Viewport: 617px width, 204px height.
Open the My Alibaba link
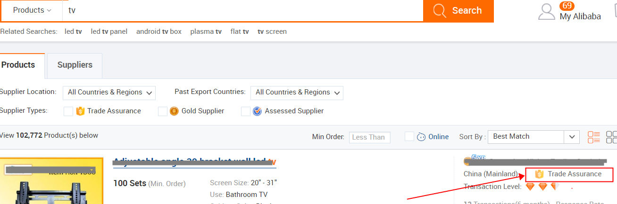click(x=580, y=16)
